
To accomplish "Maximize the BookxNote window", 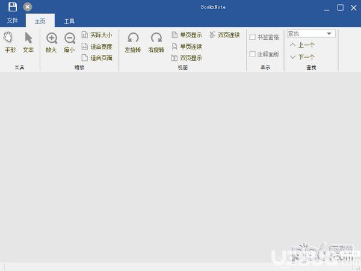I will (341, 8).
